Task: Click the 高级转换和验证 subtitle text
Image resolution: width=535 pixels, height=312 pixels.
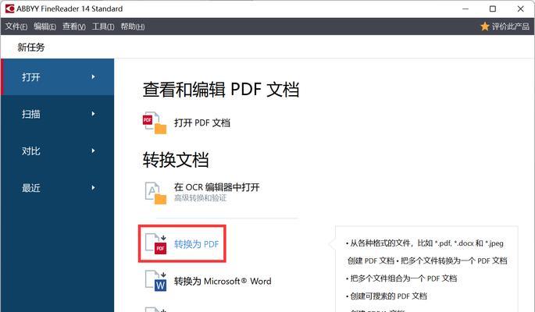Action: pos(200,198)
